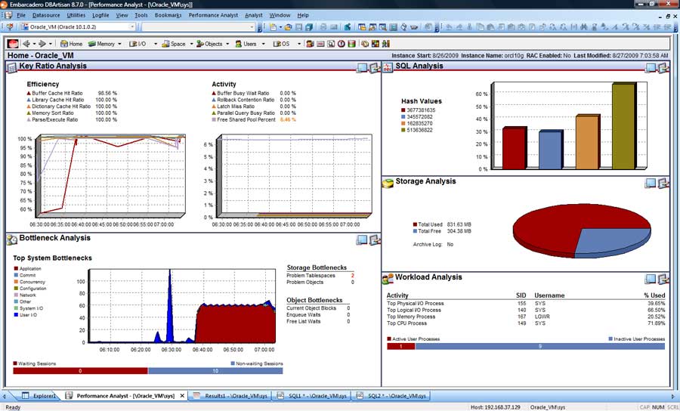Switch to the Explorer tab

(39, 396)
